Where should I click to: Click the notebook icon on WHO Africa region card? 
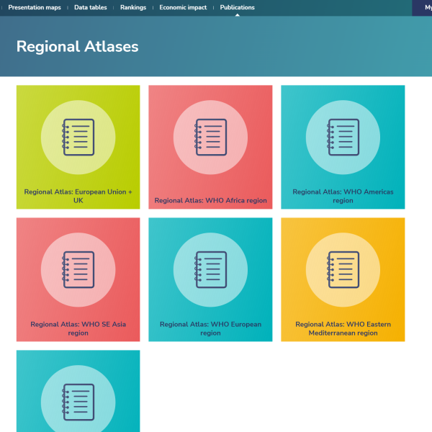coord(210,138)
